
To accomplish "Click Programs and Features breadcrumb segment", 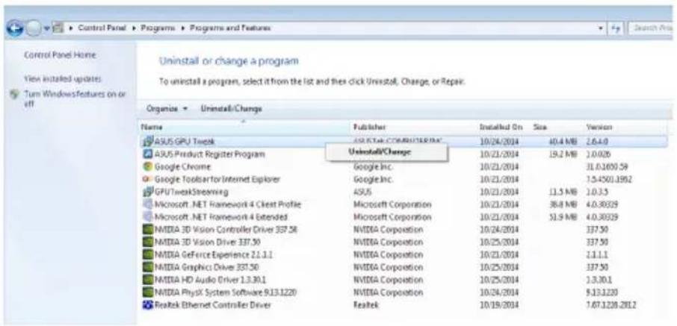I will 231,28.
